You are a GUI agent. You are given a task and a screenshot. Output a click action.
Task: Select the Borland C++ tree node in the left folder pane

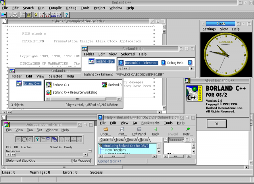[x=29, y=83]
